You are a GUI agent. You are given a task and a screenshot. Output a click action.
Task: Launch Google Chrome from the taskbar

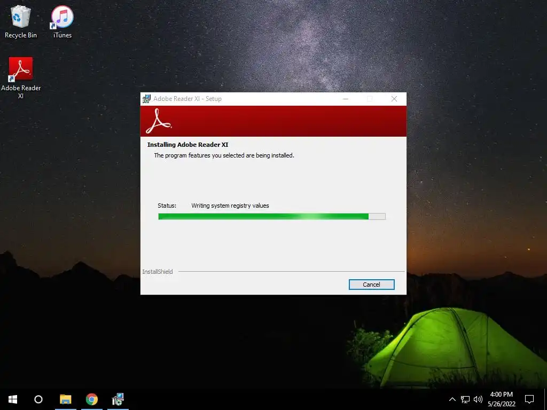[92, 399]
